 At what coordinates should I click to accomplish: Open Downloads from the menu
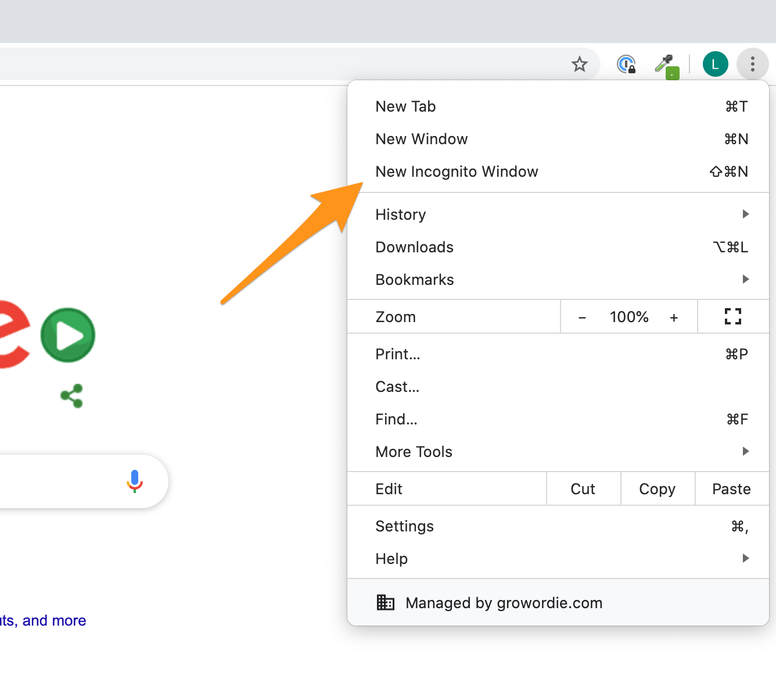(414, 247)
